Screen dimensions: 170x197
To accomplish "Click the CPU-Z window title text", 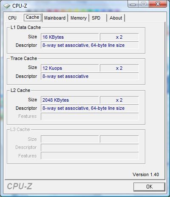I will pyautogui.click(x=20, y=6).
